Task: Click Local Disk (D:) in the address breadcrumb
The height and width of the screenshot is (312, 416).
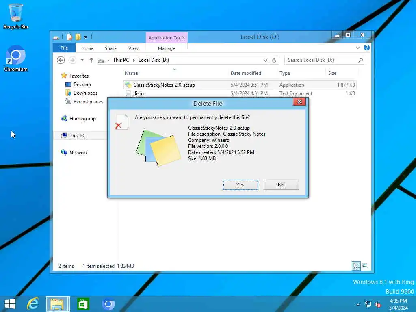Action: (154, 60)
